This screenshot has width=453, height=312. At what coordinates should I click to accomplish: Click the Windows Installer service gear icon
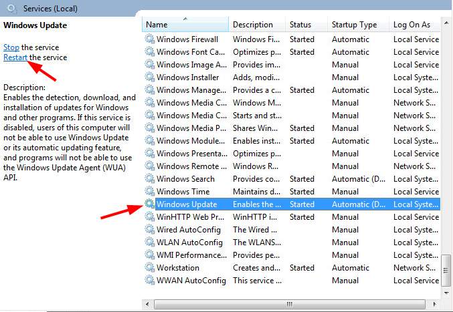pos(150,77)
